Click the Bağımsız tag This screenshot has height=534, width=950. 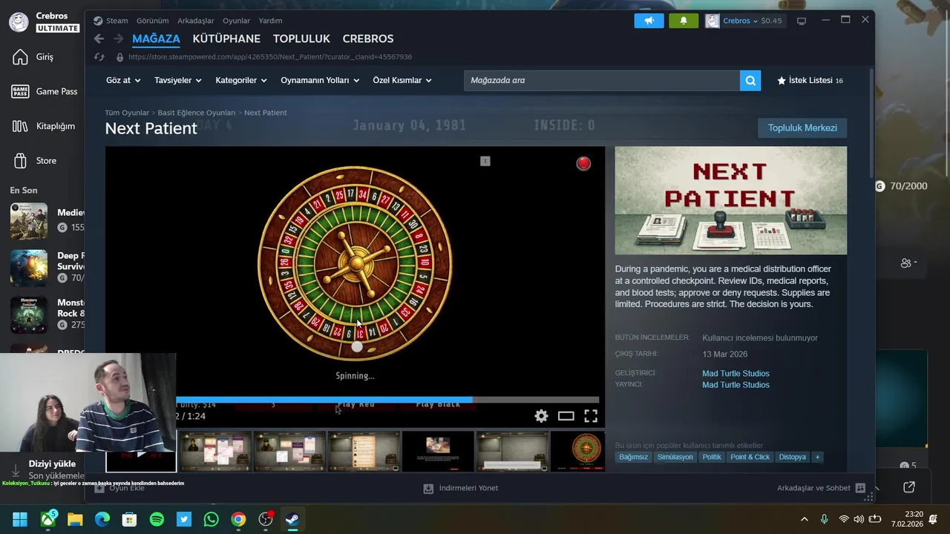pyautogui.click(x=634, y=457)
